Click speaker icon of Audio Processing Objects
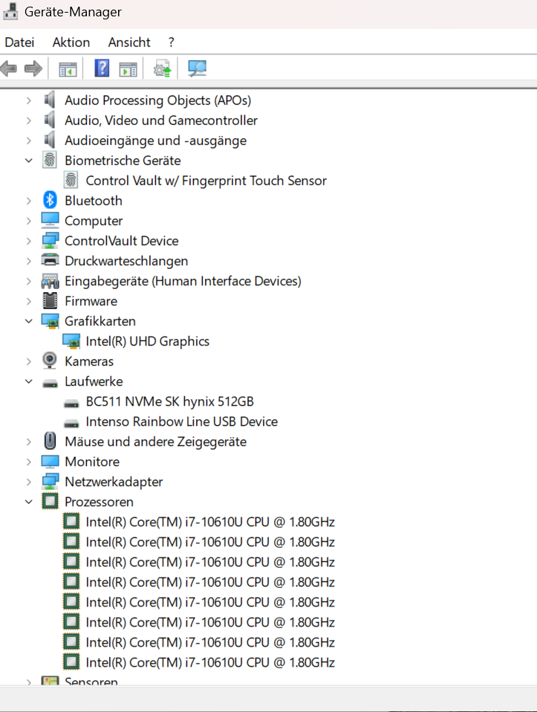The image size is (537, 712). [50, 100]
